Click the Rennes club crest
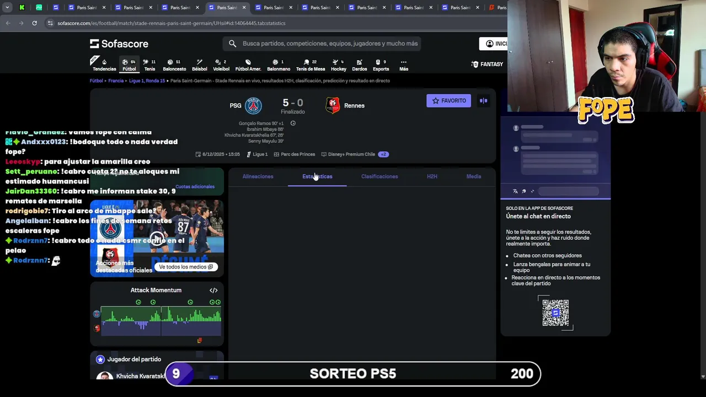Screen dimensions: 706x397 click(x=333, y=105)
